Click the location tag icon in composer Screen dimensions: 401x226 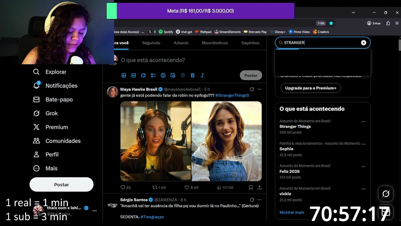(183, 75)
